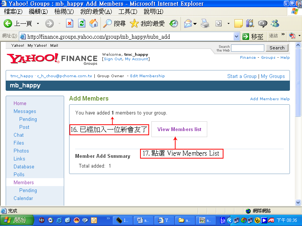Open the 檔案(F) menu
Viewport: 302px width, 226px height.
tap(13, 12)
